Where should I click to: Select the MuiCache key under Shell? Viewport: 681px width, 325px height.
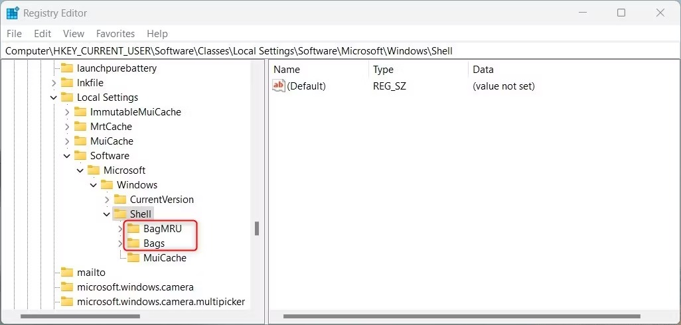click(x=165, y=258)
